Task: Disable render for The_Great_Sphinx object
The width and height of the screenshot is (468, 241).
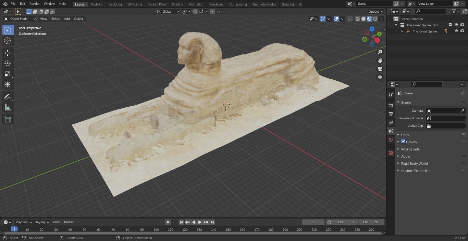Action: (462, 31)
